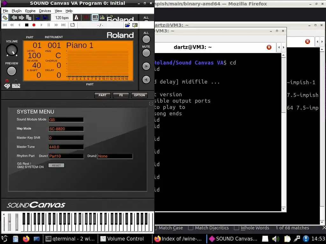Click the round ALL button

coord(146,39)
